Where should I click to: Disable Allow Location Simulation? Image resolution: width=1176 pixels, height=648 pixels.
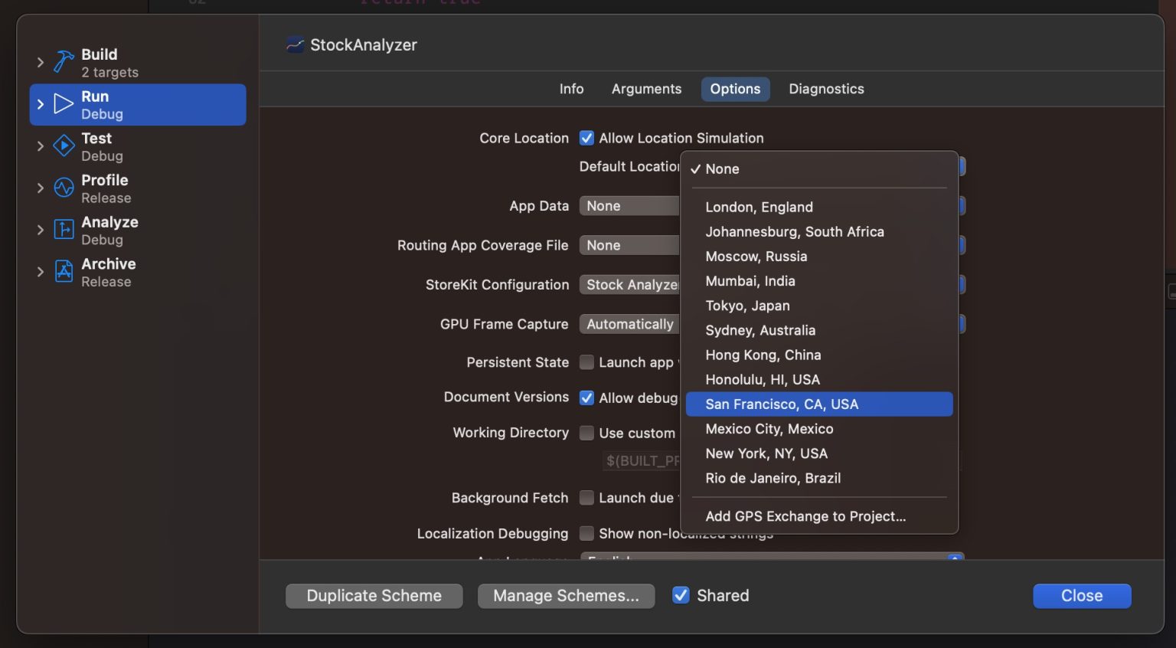pos(586,138)
